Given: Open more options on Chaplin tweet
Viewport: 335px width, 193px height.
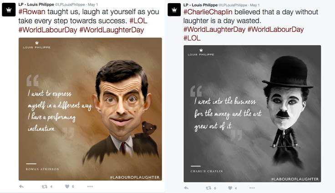Looking at the screenshot, I should tap(252, 188).
